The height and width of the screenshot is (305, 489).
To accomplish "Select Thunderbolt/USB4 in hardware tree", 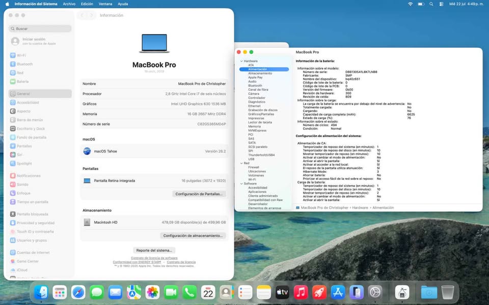I will coord(261,155).
